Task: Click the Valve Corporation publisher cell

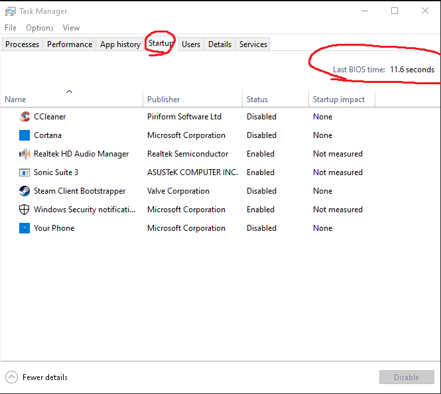Action: pyautogui.click(x=178, y=191)
